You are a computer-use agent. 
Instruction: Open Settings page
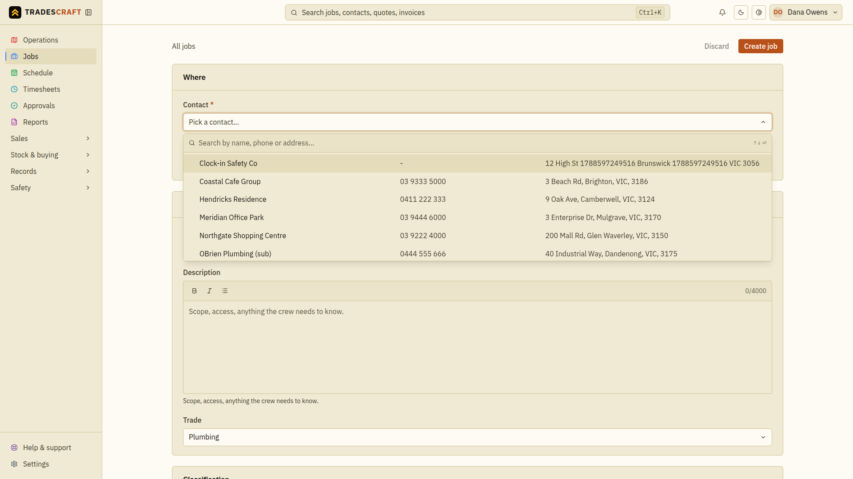(x=51, y=464)
